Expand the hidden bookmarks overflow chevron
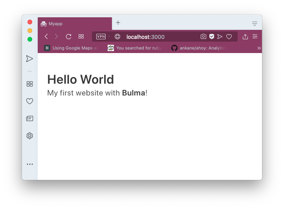 [259, 48]
